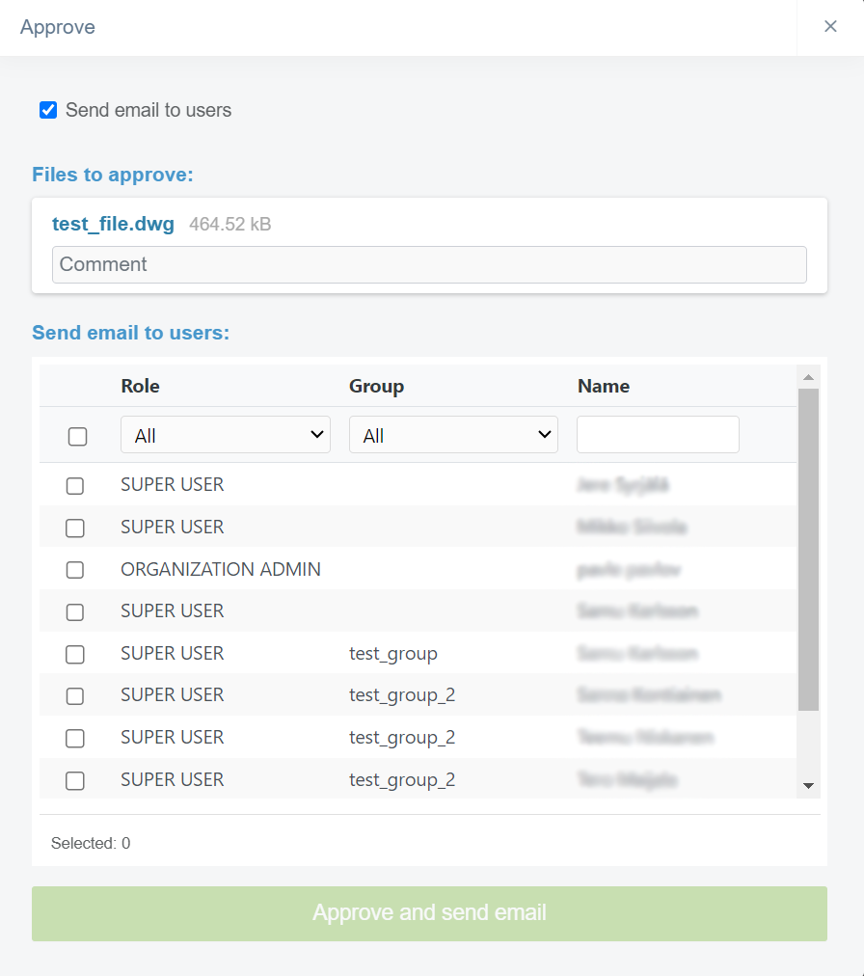The height and width of the screenshot is (976, 864).
Task: Click the Name column header
Action: point(604,386)
